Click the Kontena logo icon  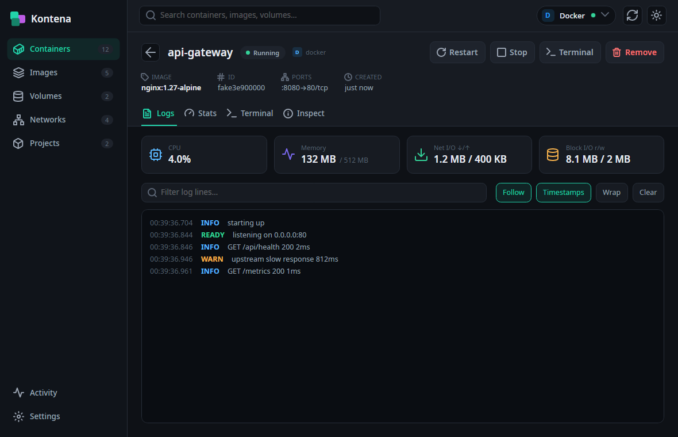click(18, 18)
